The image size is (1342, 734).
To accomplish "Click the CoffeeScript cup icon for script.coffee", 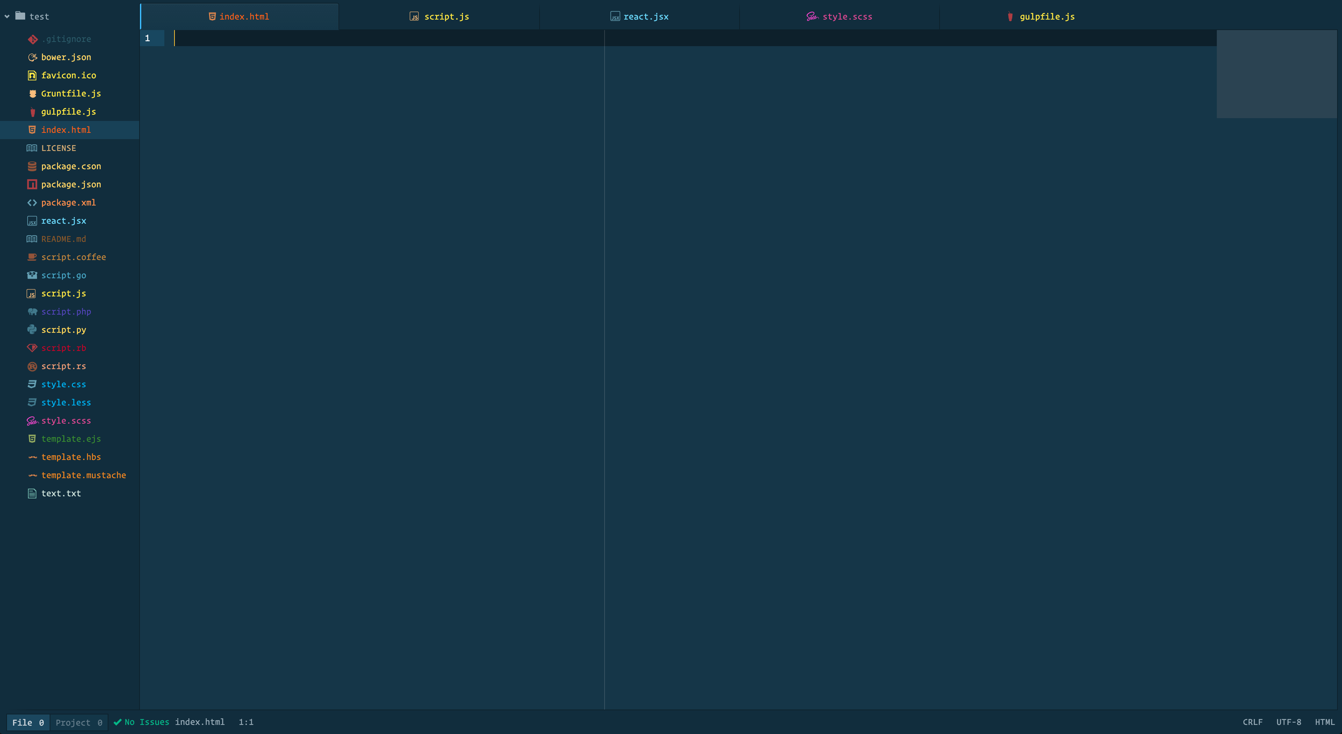I will 32,257.
